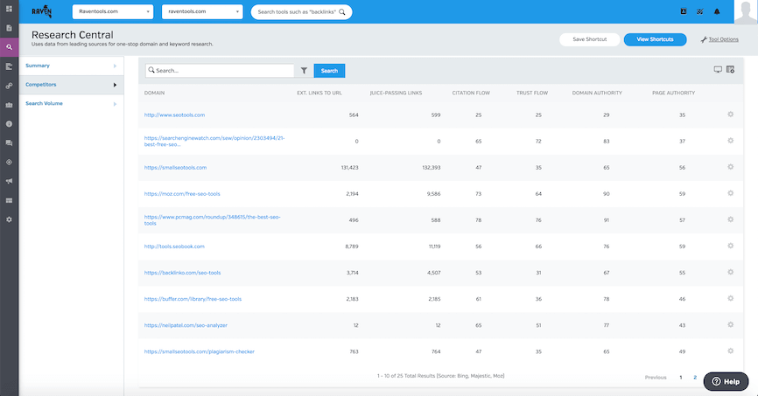Open the chain link tools sidebar icon

click(x=9, y=86)
